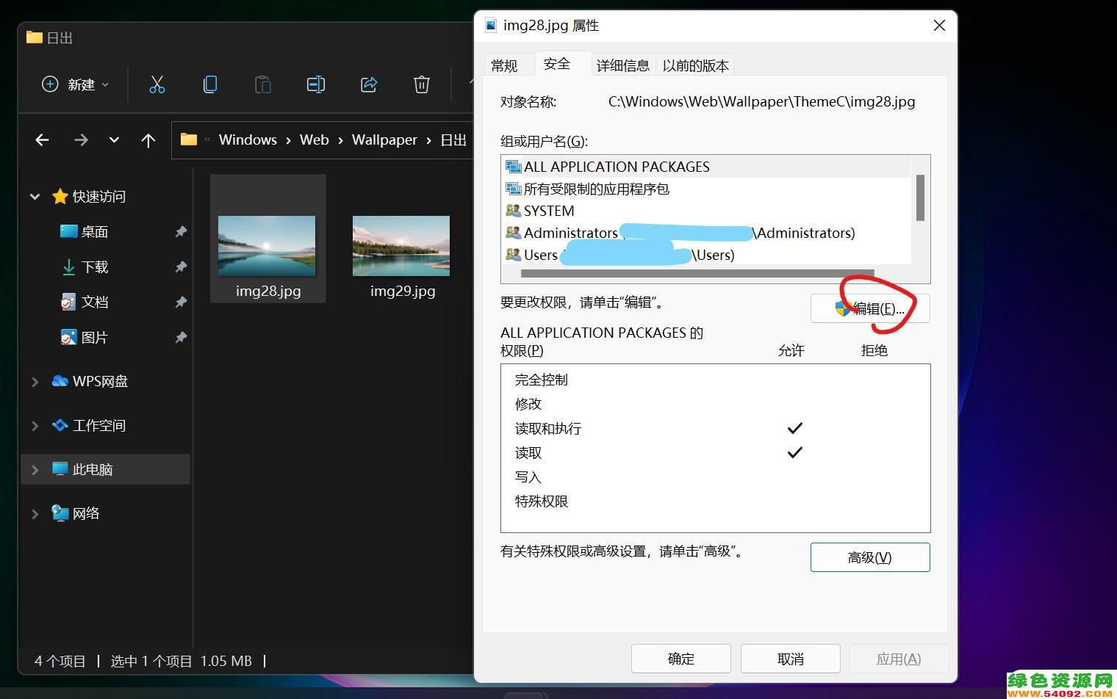This screenshot has width=1117, height=699.
Task: Open 文档 in quick access
Action: (x=94, y=302)
